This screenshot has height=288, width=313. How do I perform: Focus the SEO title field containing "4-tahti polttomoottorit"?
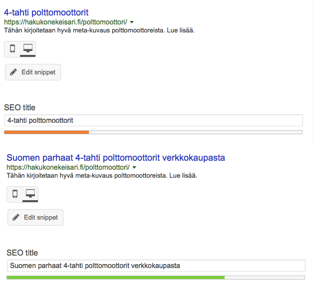[153, 120]
